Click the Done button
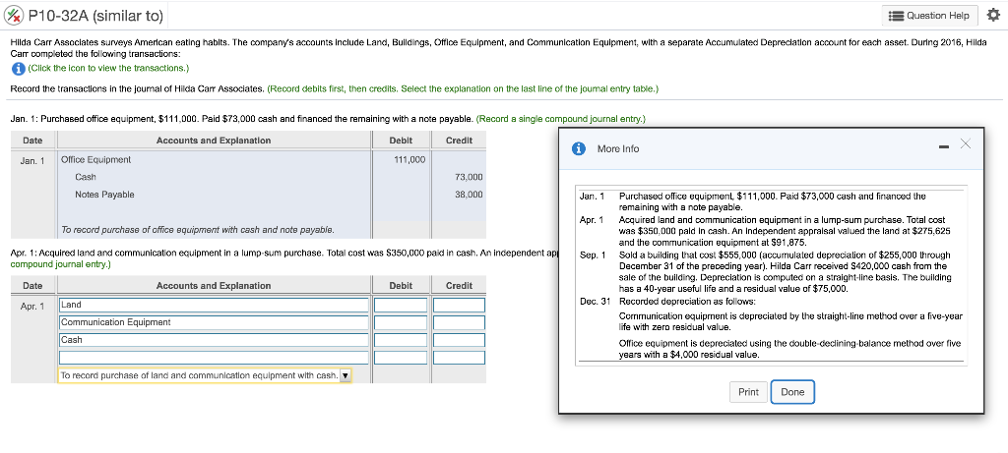1008x453 pixels. point(792,392)
